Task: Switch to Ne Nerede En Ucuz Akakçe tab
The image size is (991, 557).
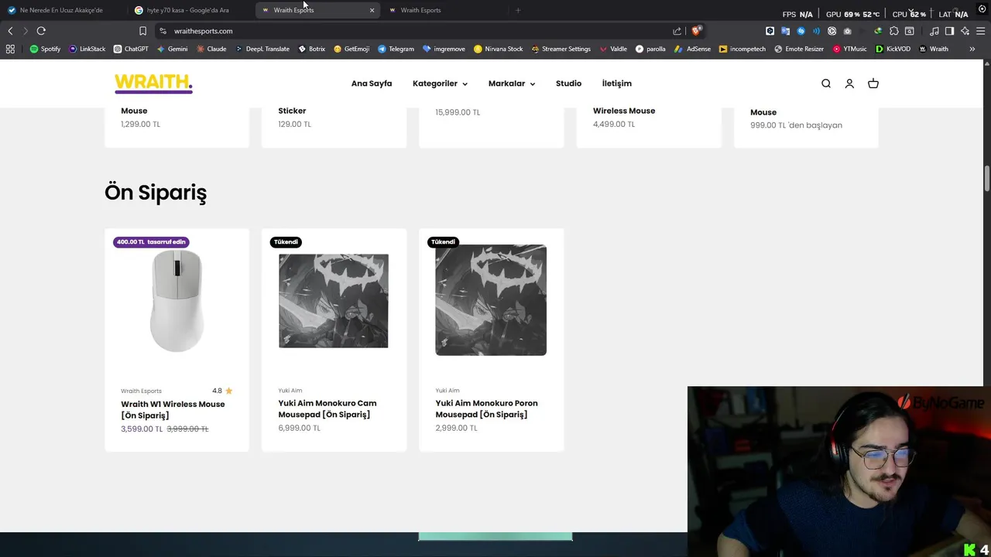Action: tap(62, 10)
